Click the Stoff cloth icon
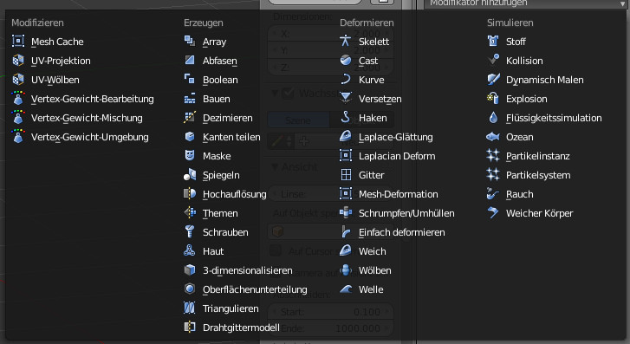Screen dimensions: 630x344 click(x=493, y=41)
